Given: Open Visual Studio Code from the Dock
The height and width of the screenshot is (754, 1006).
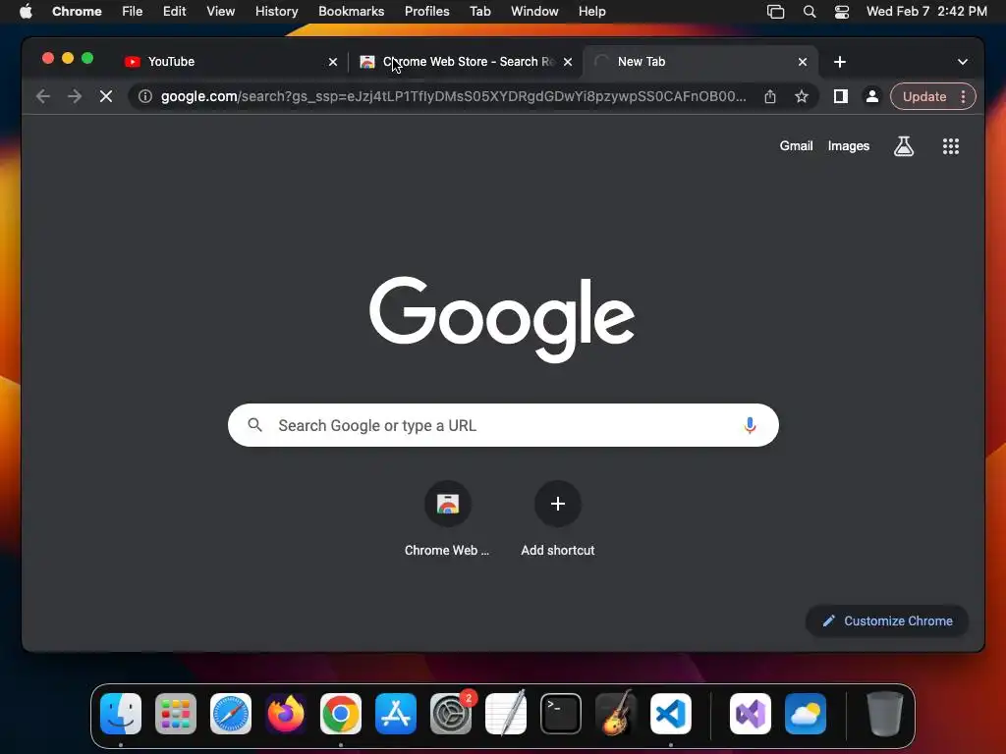Looking at the screenshot, I should 670,714.
